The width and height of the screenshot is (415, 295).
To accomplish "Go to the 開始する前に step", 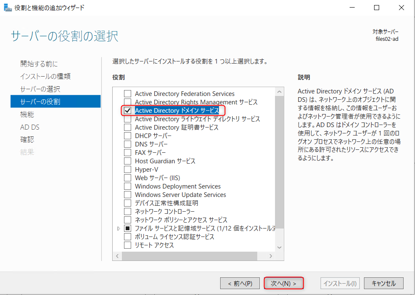I will click(x=39, y=64).
